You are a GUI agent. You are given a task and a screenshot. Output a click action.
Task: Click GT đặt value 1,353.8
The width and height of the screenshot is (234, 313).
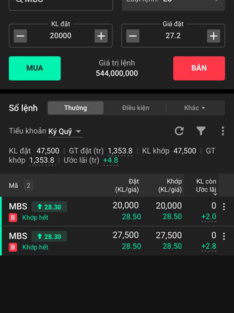(x=120, y=151)
